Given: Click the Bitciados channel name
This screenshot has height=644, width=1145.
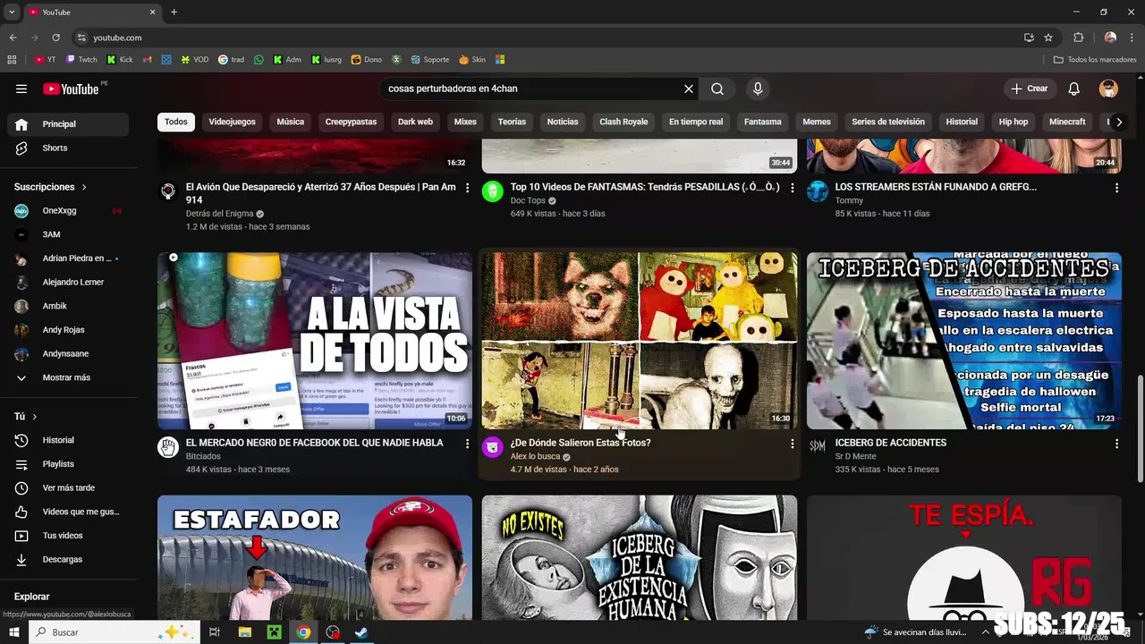Looking at the screenshot, I should point(203,456).
